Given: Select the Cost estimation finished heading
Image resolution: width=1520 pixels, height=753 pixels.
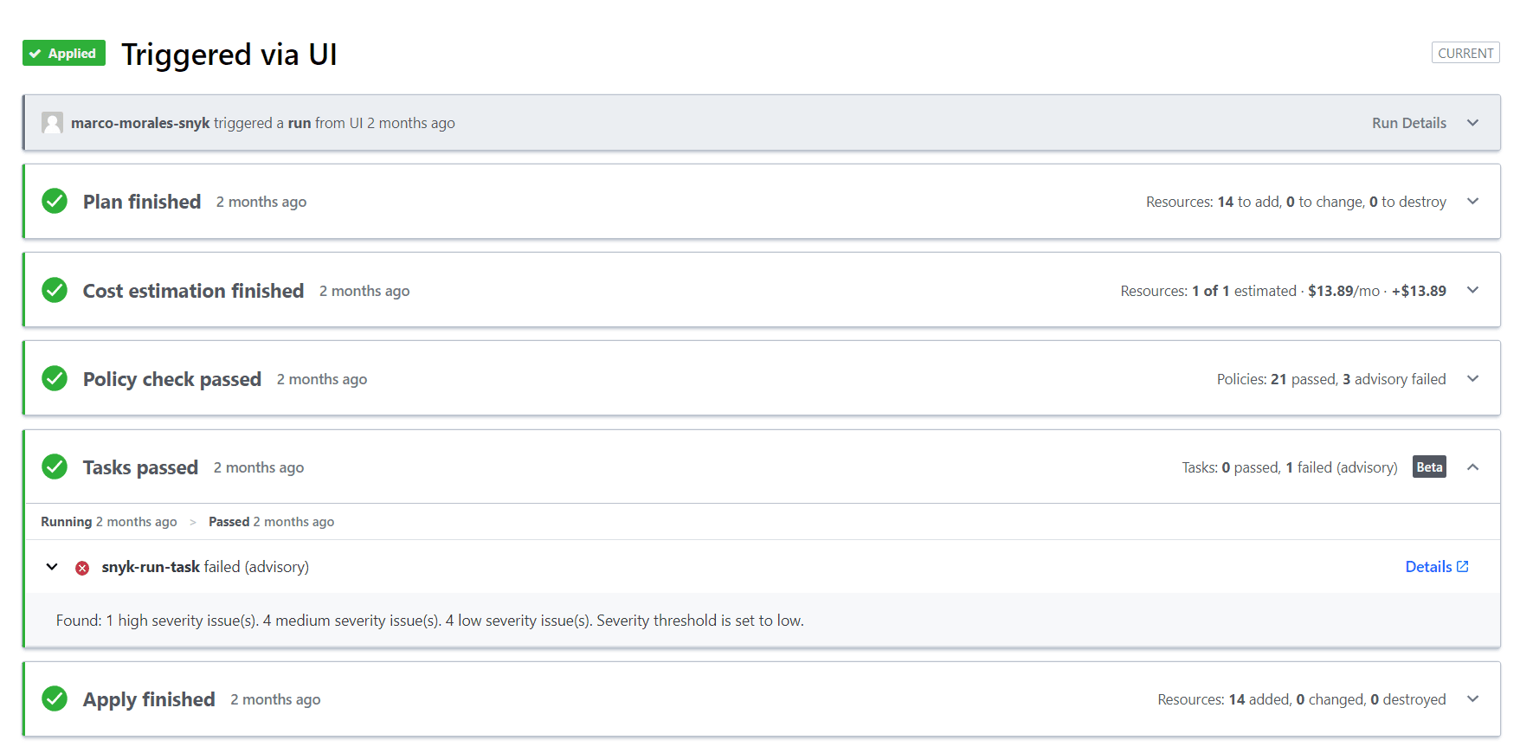Looking at the screenshot, I should [x=193, y=291].
